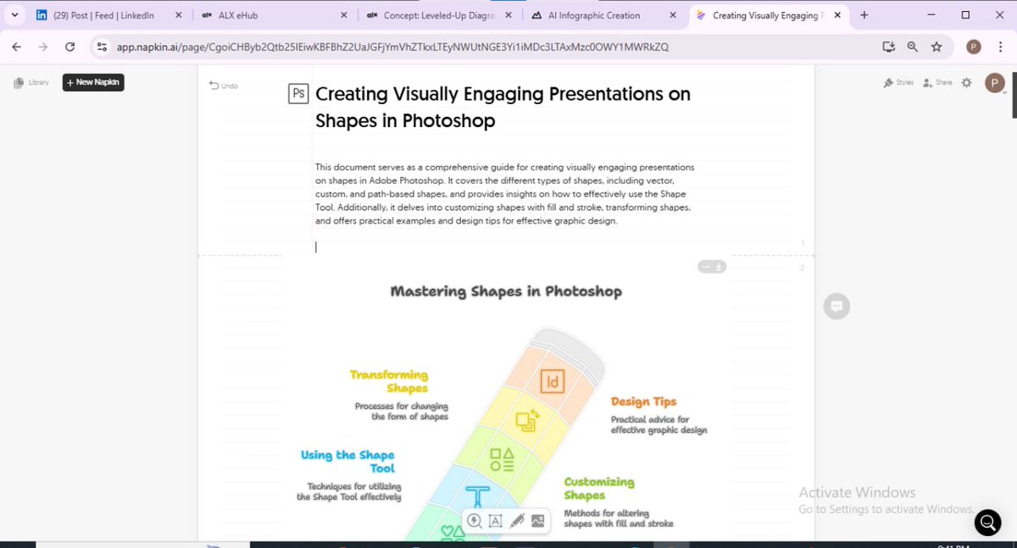Close the AI Infographic Creation tab

(672, 15)
